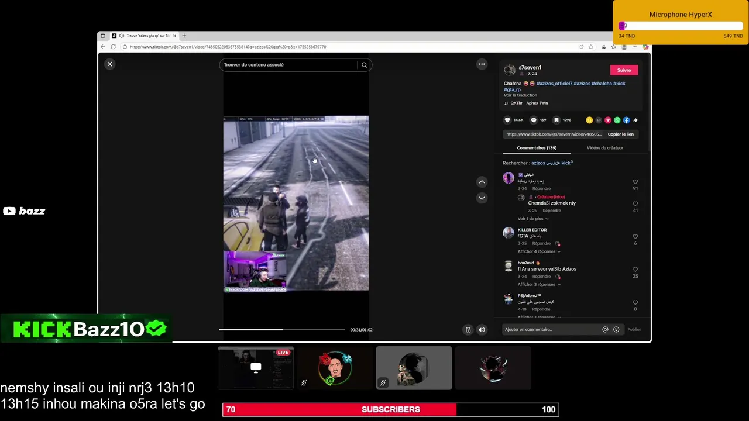Go back in the browser

click(103, 47)
